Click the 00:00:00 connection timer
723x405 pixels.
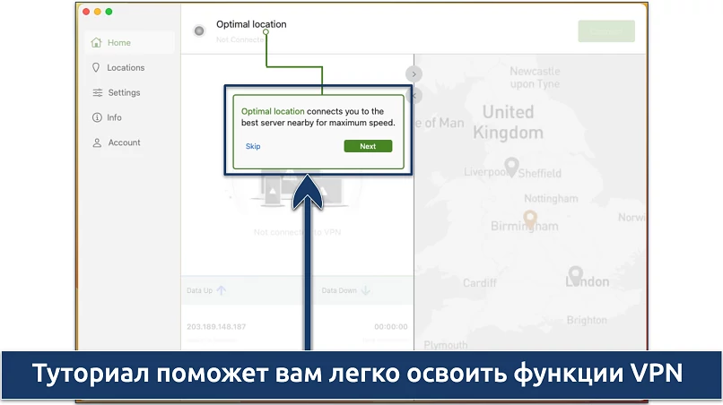391,327
